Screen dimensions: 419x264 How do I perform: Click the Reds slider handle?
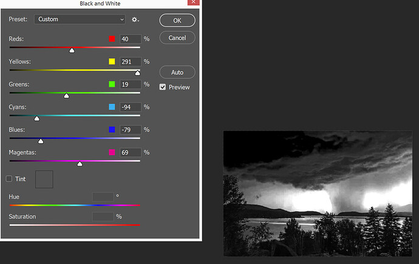tap(72, 50)
